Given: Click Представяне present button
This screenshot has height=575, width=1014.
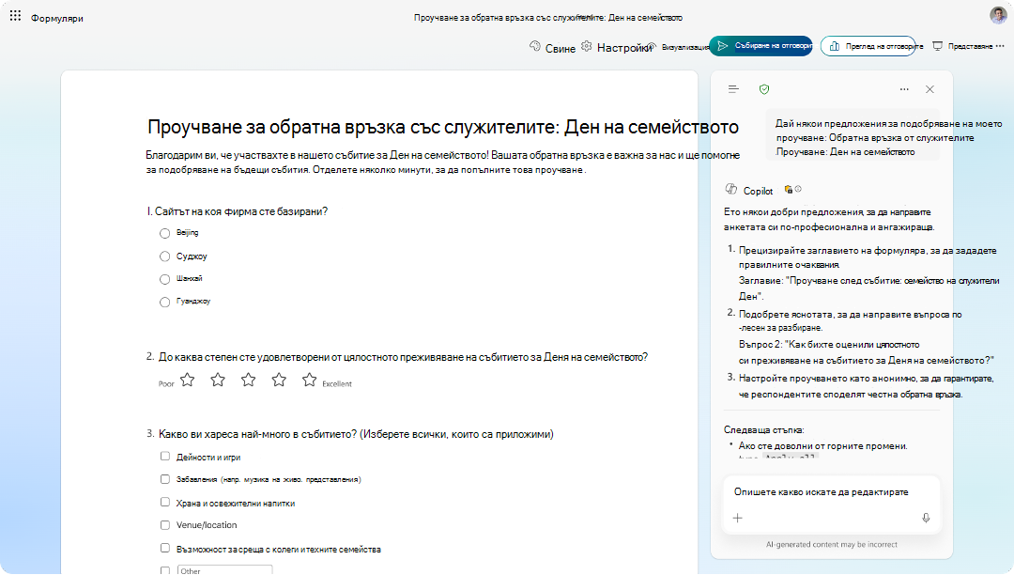Looking at the screenshot, I should (962, 46).
